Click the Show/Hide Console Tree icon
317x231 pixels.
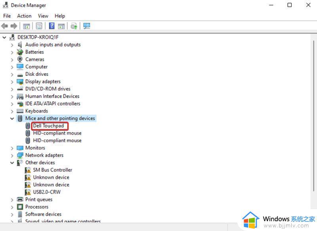coord(27,26)
